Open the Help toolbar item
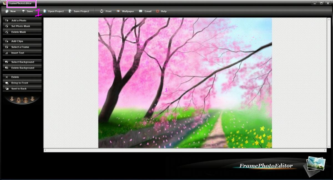The image size is (333, 180). 161,11
